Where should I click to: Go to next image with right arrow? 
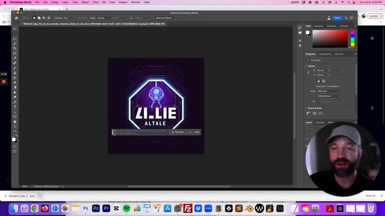coord(372,108)
